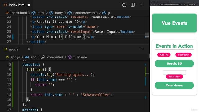Click this.name condition on line 11
The height and width of the screenshot is (112, 199).
click(x=48, y=80)
